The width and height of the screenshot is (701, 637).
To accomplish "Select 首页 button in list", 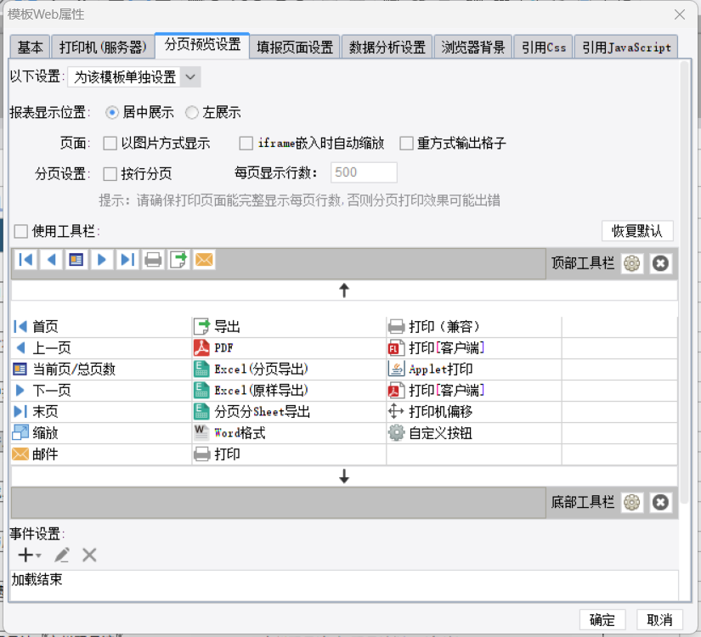I will point(101,327).
